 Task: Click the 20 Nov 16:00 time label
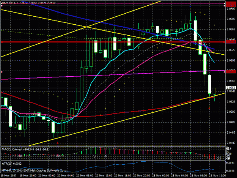(122, 175)
